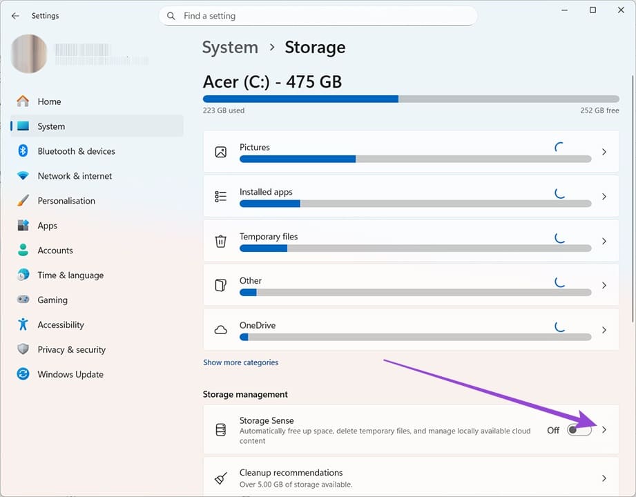Click the Home sidebar icon
This screenshot has height=497, width=636.
23,101
